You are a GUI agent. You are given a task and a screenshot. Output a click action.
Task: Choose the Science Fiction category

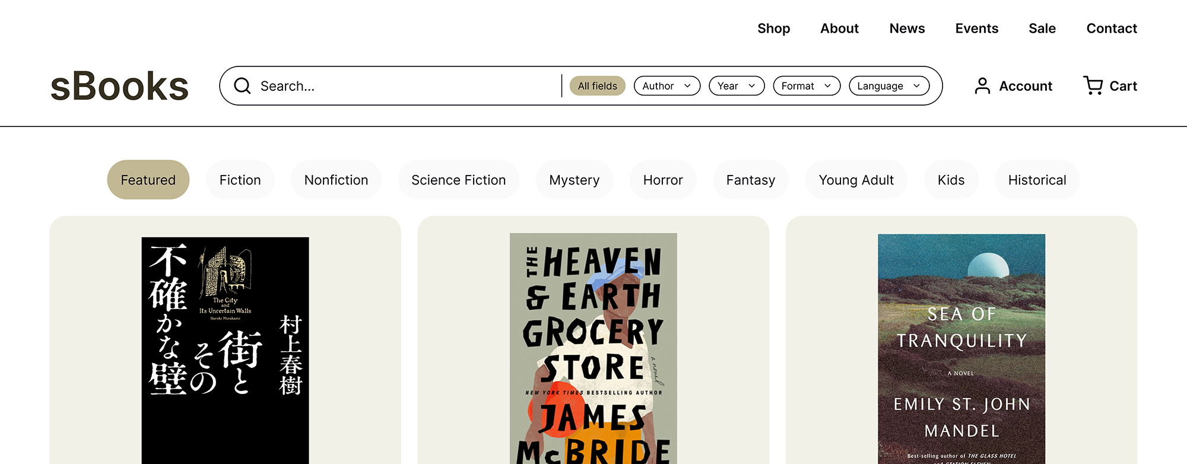click(x=458, y=180)
